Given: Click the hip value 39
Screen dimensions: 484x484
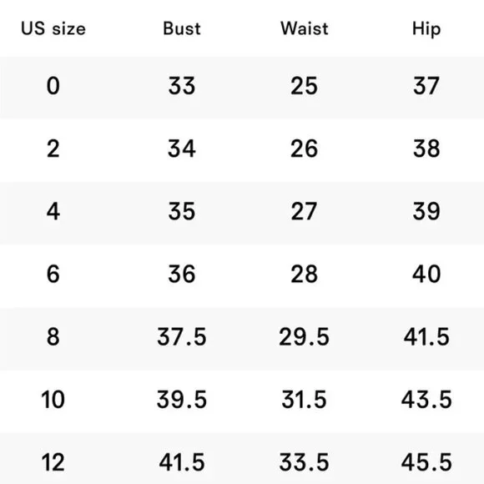Looking at the screenshot, I should 426,211.
